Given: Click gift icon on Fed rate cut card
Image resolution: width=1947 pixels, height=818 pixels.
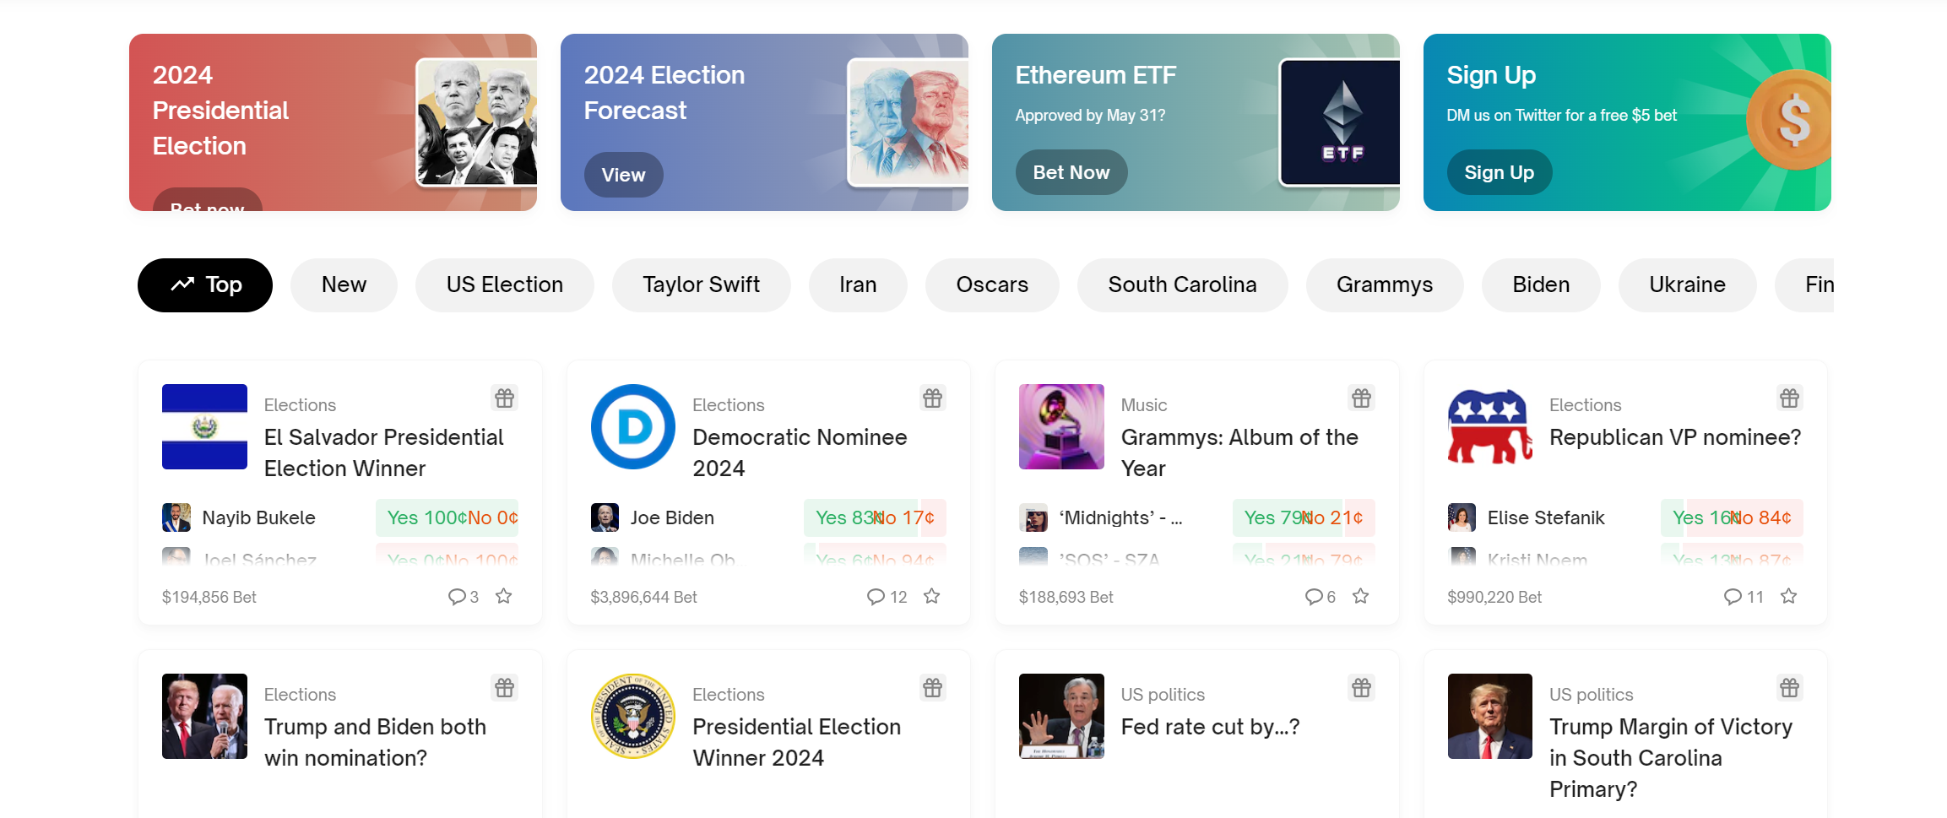Looking at the screenshot, I should pyautogui.click(x=1361, y=687).
